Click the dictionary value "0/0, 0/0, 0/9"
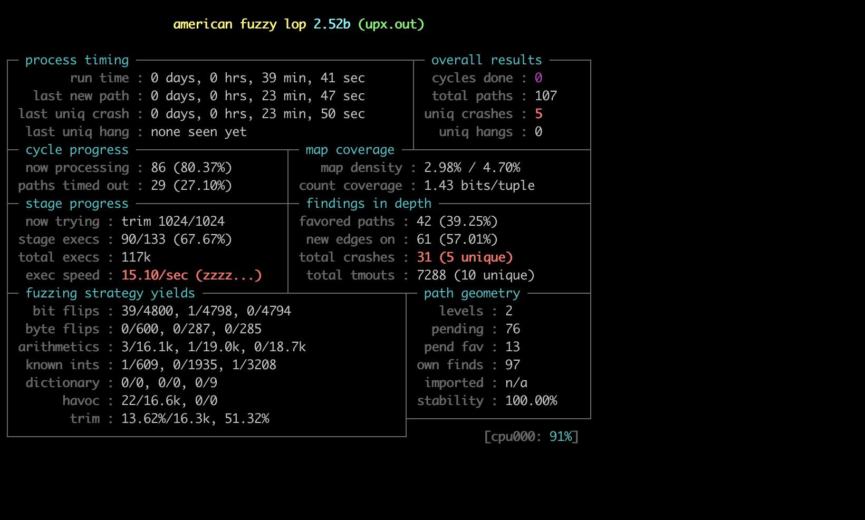 point(169,383)
